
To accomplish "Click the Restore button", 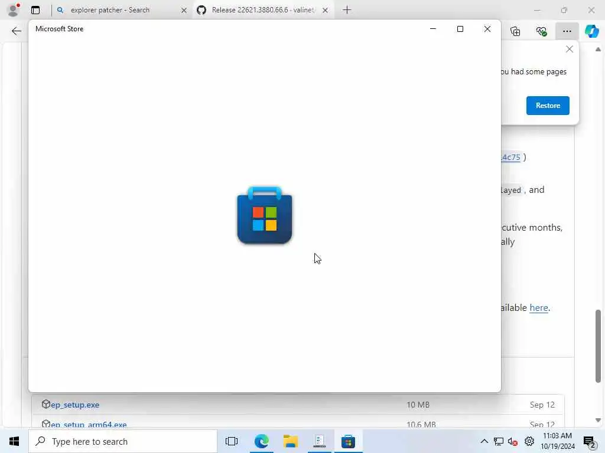I will (548, 106).
